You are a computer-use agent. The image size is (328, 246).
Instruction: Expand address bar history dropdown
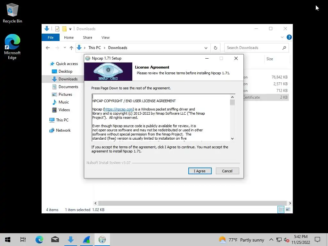[x=206, y=48]
